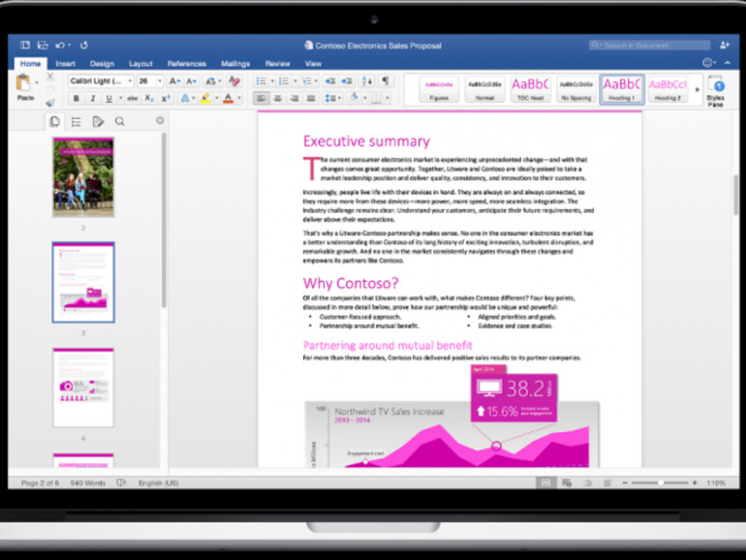Align text left
This screenshot has height=560, width=746.
tap(261, 99)
